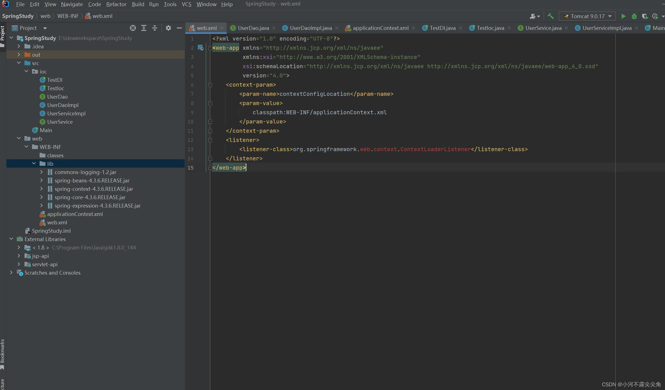This screenshot has width=665, height=390.
Task: Select applicationContext.xml in project tree
Action: click(75, 214)
